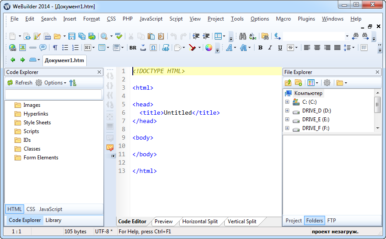
Task: Set Align Center
Action: (x=317, y=47)
